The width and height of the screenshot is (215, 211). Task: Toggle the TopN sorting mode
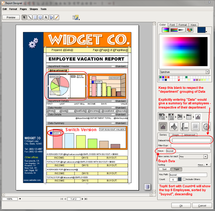point(176,169)
